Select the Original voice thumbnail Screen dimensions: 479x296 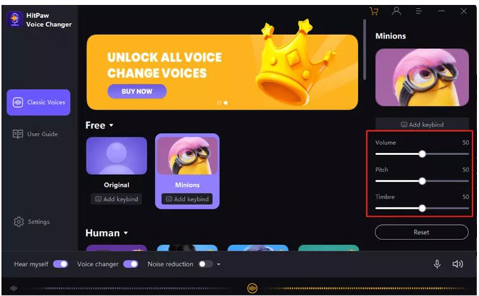coord(117,156)
